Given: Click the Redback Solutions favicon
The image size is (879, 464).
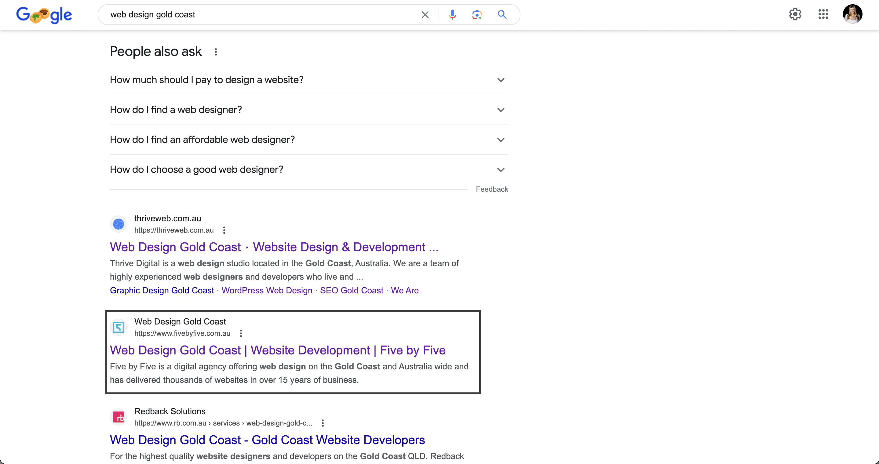Looking at the screenshot, I should point(119,417).
